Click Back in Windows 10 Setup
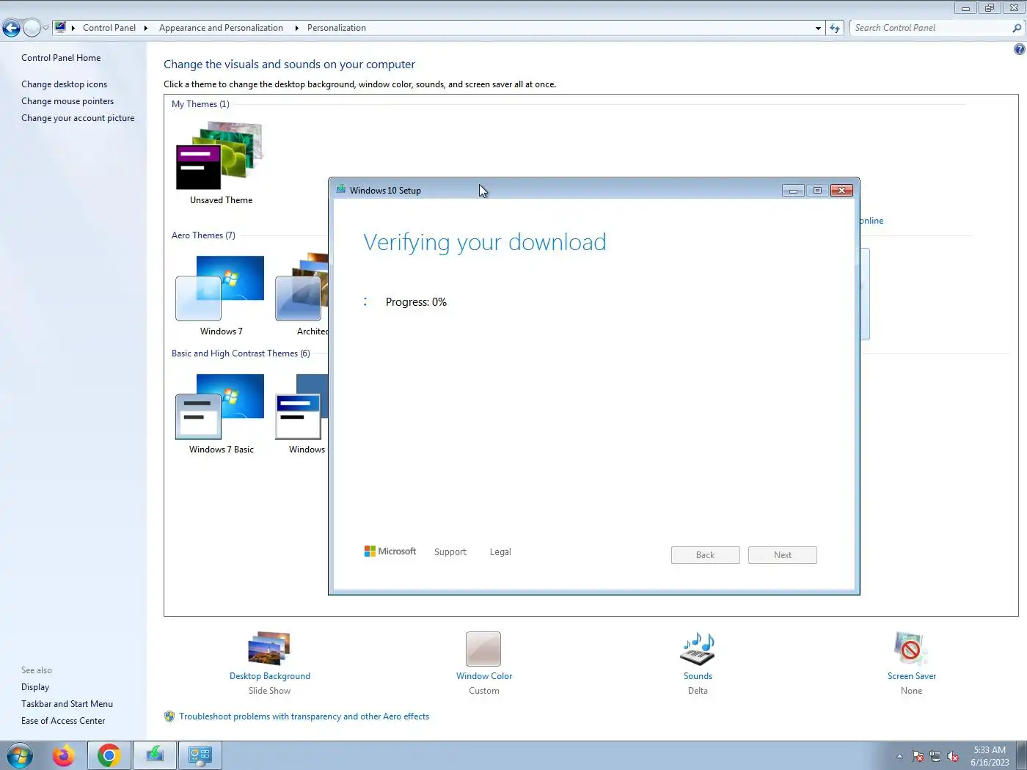Screen dimensions: 1027x770 705,555
